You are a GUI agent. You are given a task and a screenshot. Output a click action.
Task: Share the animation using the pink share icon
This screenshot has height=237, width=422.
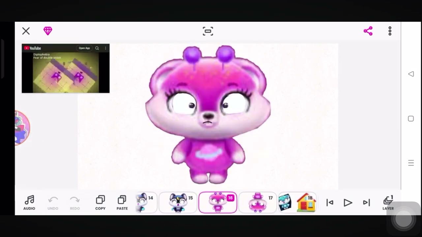(x=368, y=31)
